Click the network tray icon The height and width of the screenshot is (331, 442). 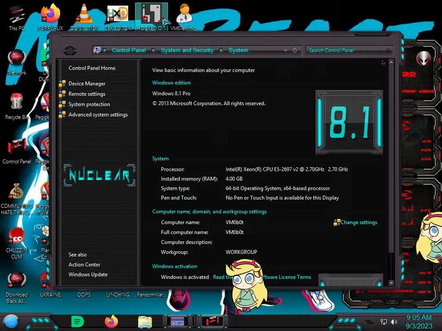pyautogui.click(x=384, y=322)
